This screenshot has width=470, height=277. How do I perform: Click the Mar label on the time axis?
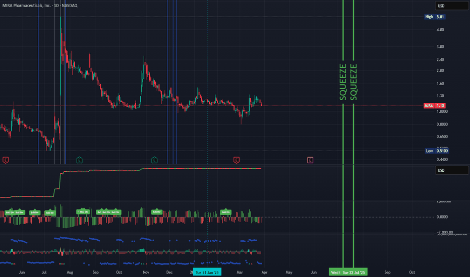240,272
